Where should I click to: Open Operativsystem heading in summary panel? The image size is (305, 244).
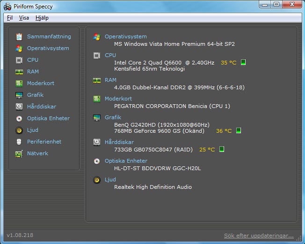125,36
